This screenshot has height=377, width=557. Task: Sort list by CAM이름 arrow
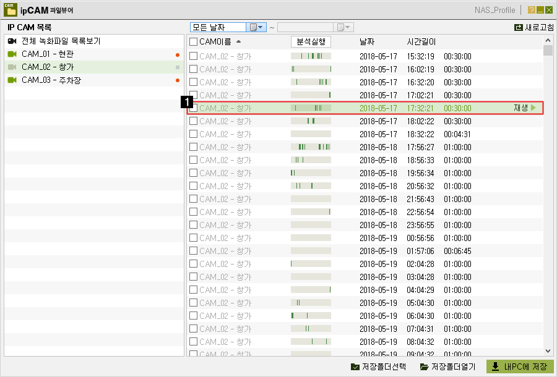(239, 41)
